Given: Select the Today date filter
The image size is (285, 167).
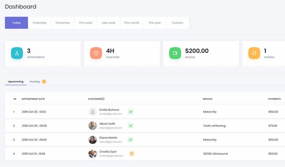Looking at the screenshot, I should (x=17, y=23).
